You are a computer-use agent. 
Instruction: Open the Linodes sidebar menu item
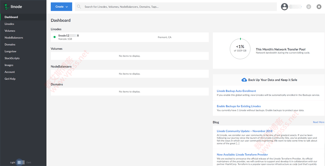pos(9,24)
